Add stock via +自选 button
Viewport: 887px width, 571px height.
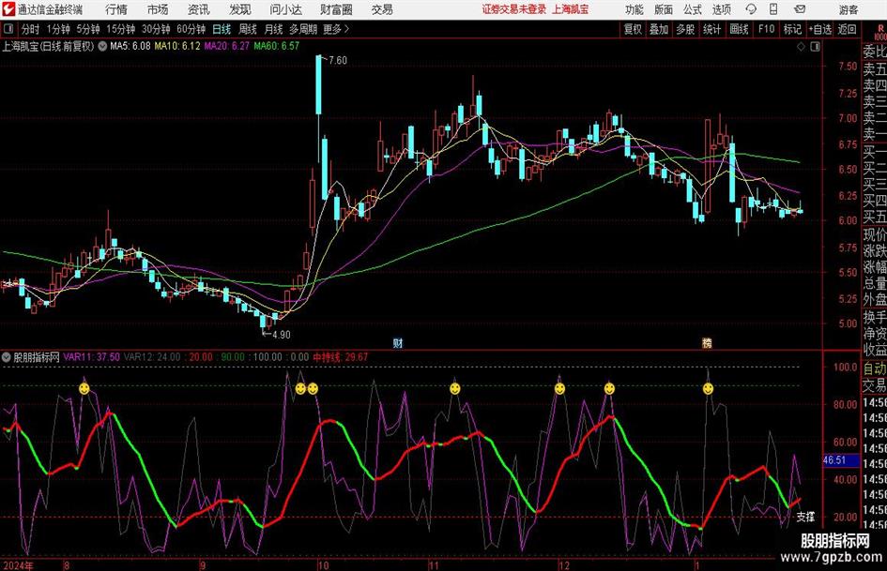819,29
